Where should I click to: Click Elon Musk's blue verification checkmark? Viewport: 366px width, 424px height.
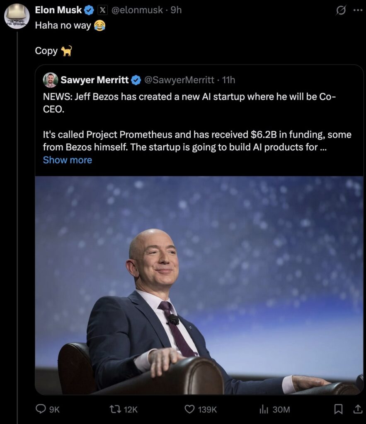90,10
